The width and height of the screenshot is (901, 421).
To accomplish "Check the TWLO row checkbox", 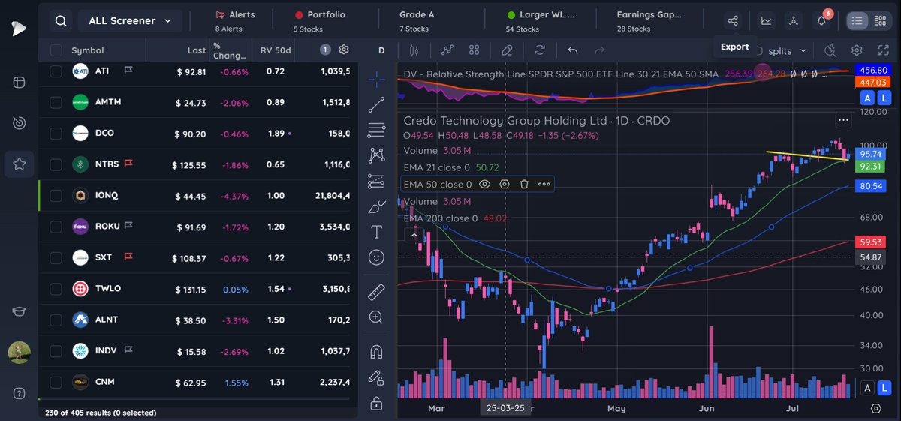I will [x=56, y=288].
